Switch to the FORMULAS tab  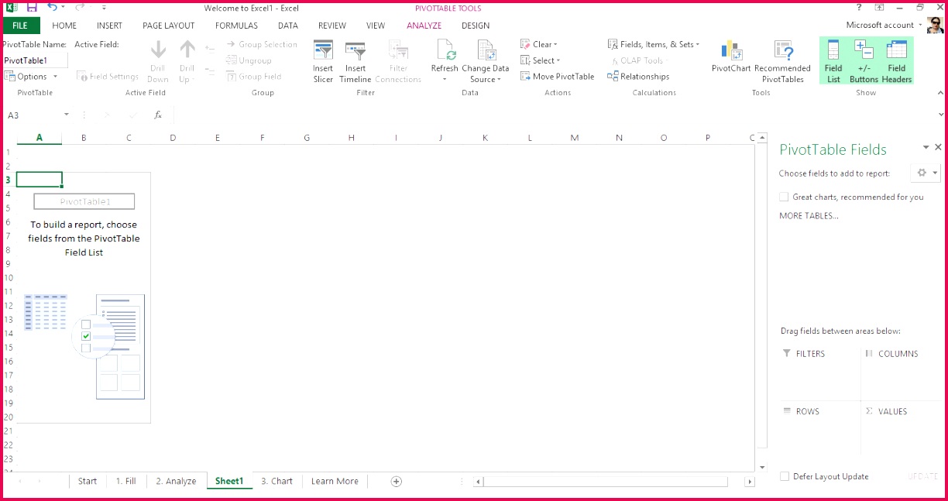pos(236,26)
